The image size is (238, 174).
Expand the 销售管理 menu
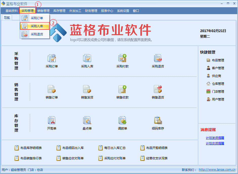(43, 11)
